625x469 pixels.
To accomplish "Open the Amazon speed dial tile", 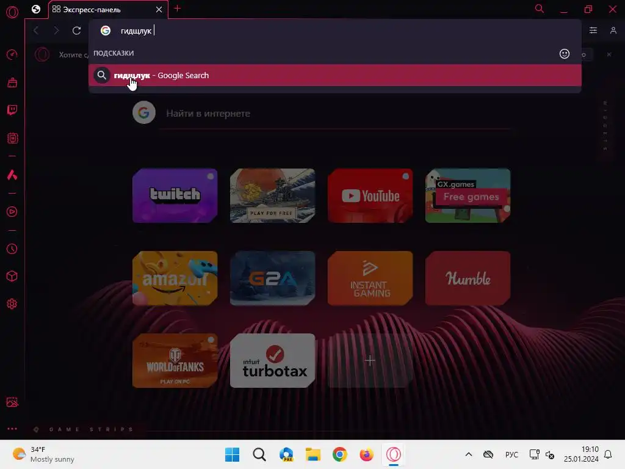I will pyautogui.click(x=175, y=278).
